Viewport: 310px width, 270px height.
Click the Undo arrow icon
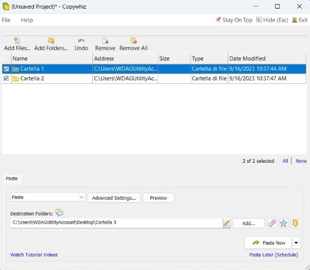tap(81, 41)
